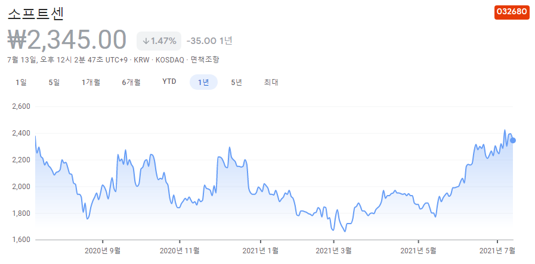Click the 1.47% decrease percentage chip
Viewport: 535px width, 264px height.
coord(159,41)
